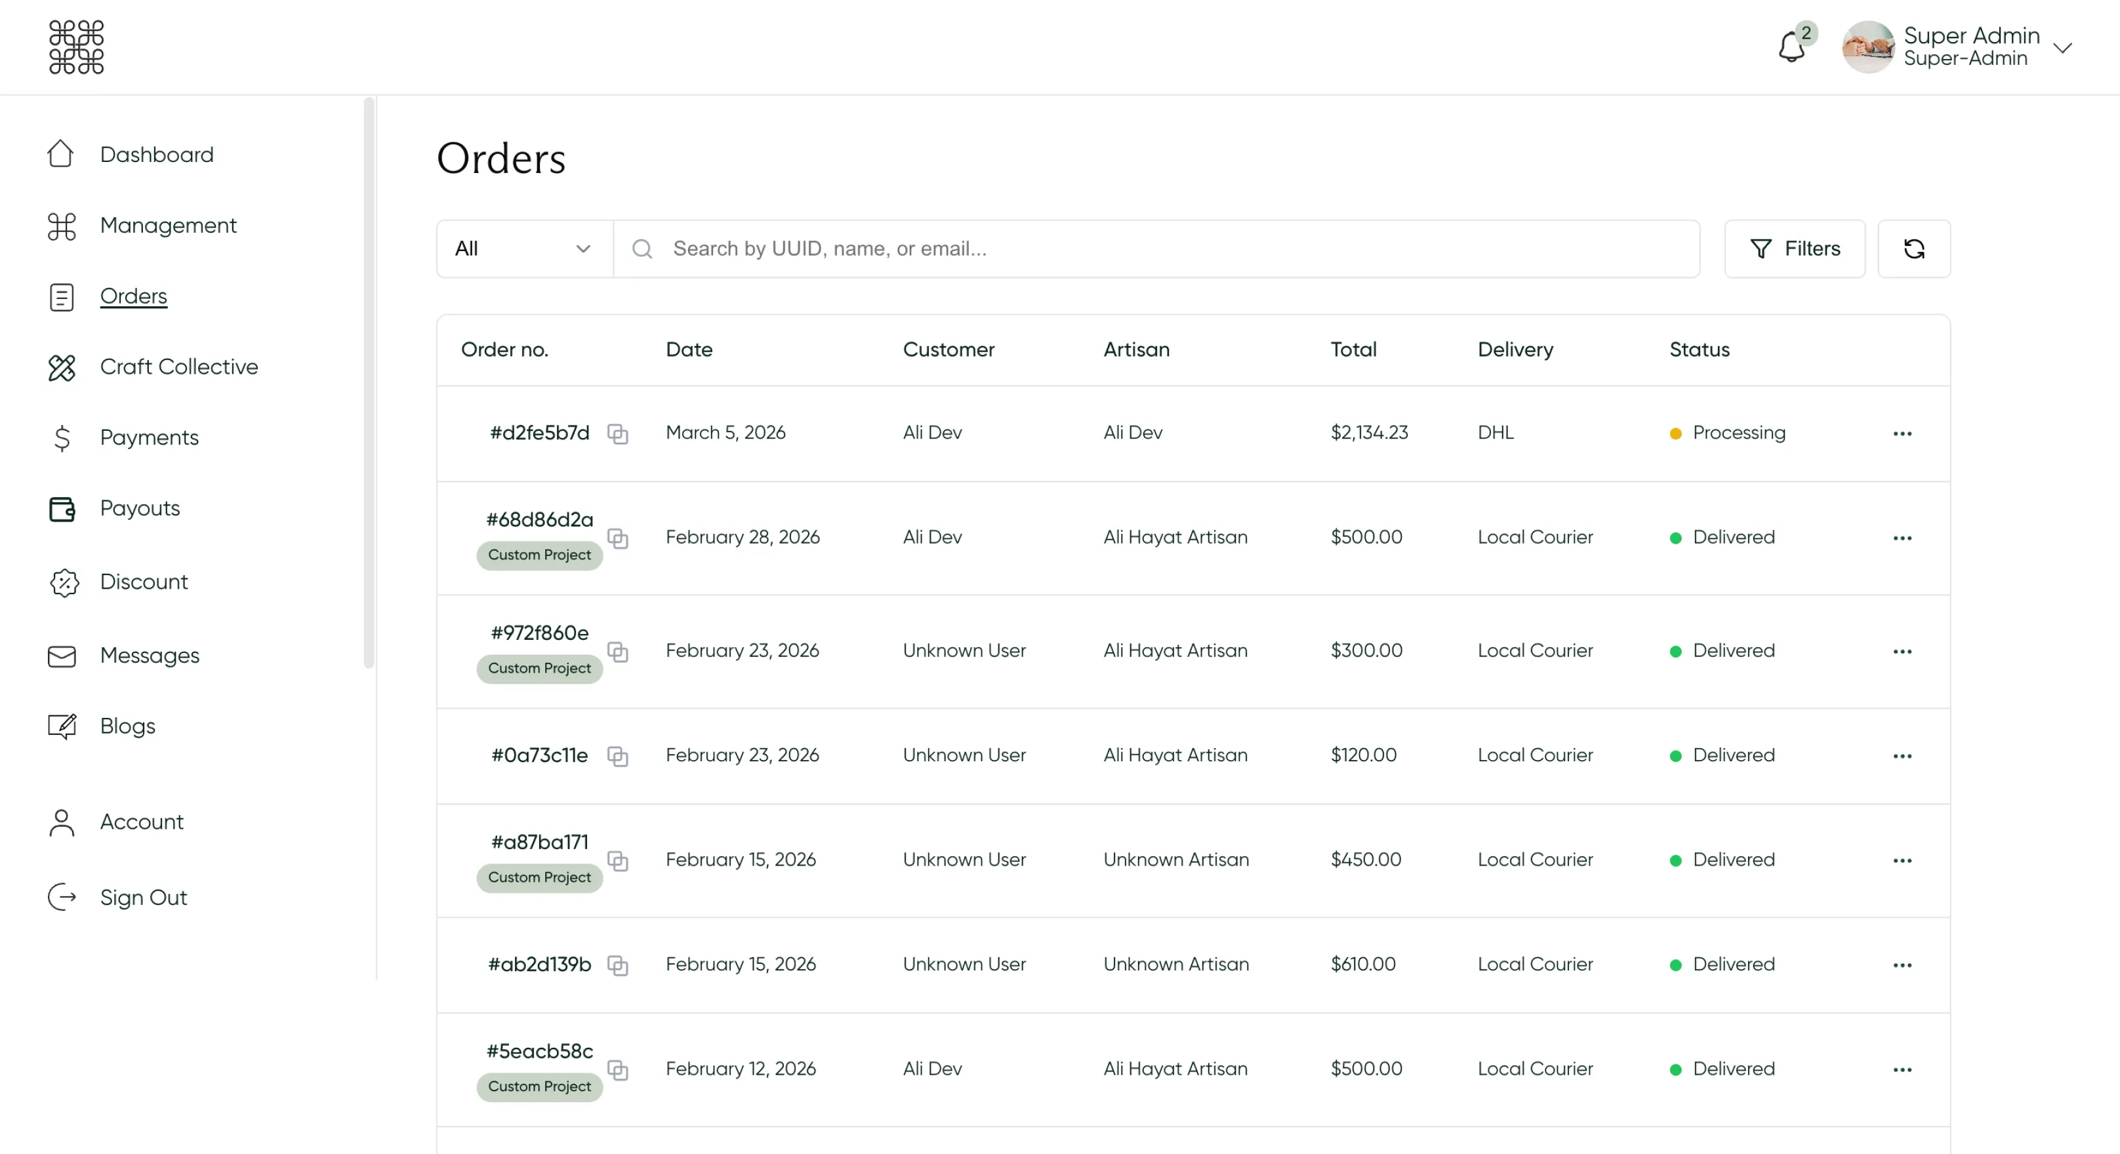Click order number #5eacb58c
This screenshot has height=1154, width=2120.
point(540,1051)
